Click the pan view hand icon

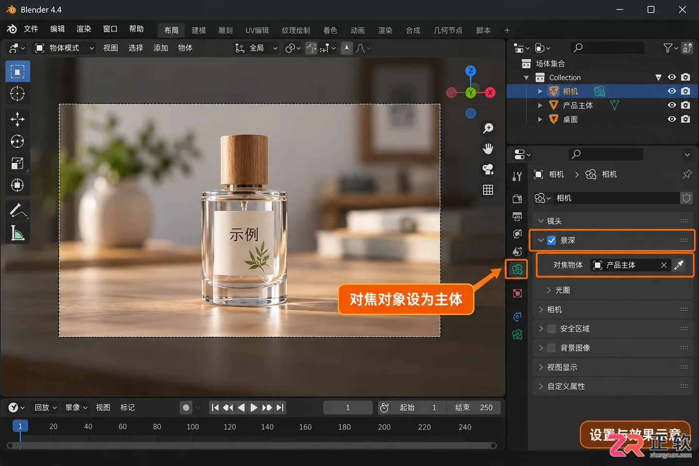[488, 149]
